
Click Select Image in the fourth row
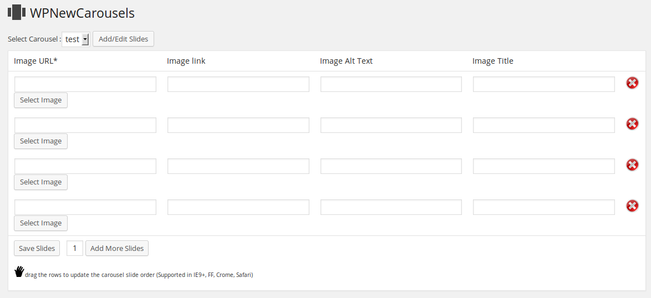[40, 223]
